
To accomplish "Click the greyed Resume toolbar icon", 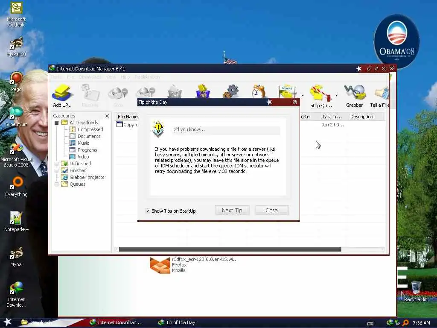I will (90, 96).
